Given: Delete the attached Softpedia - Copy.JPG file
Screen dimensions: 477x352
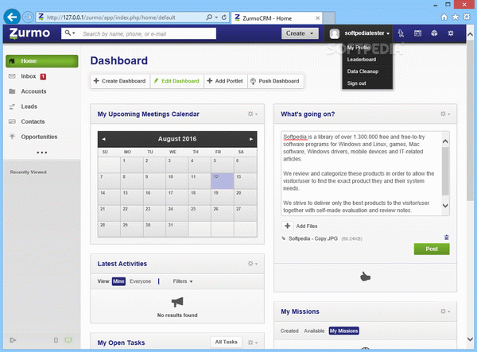Looking at the screenshot, I should (x=446, y=237).
